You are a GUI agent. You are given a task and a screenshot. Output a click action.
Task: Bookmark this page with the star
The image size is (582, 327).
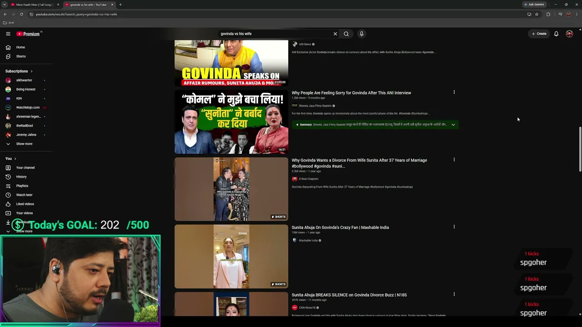tap(537, 14)
